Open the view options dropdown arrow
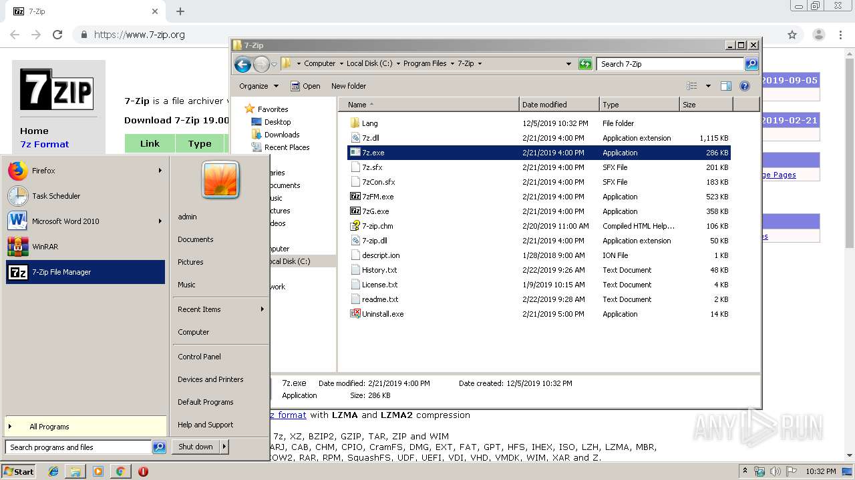The width and height of the screenshot is (855, 480). [x=708, y=86]
